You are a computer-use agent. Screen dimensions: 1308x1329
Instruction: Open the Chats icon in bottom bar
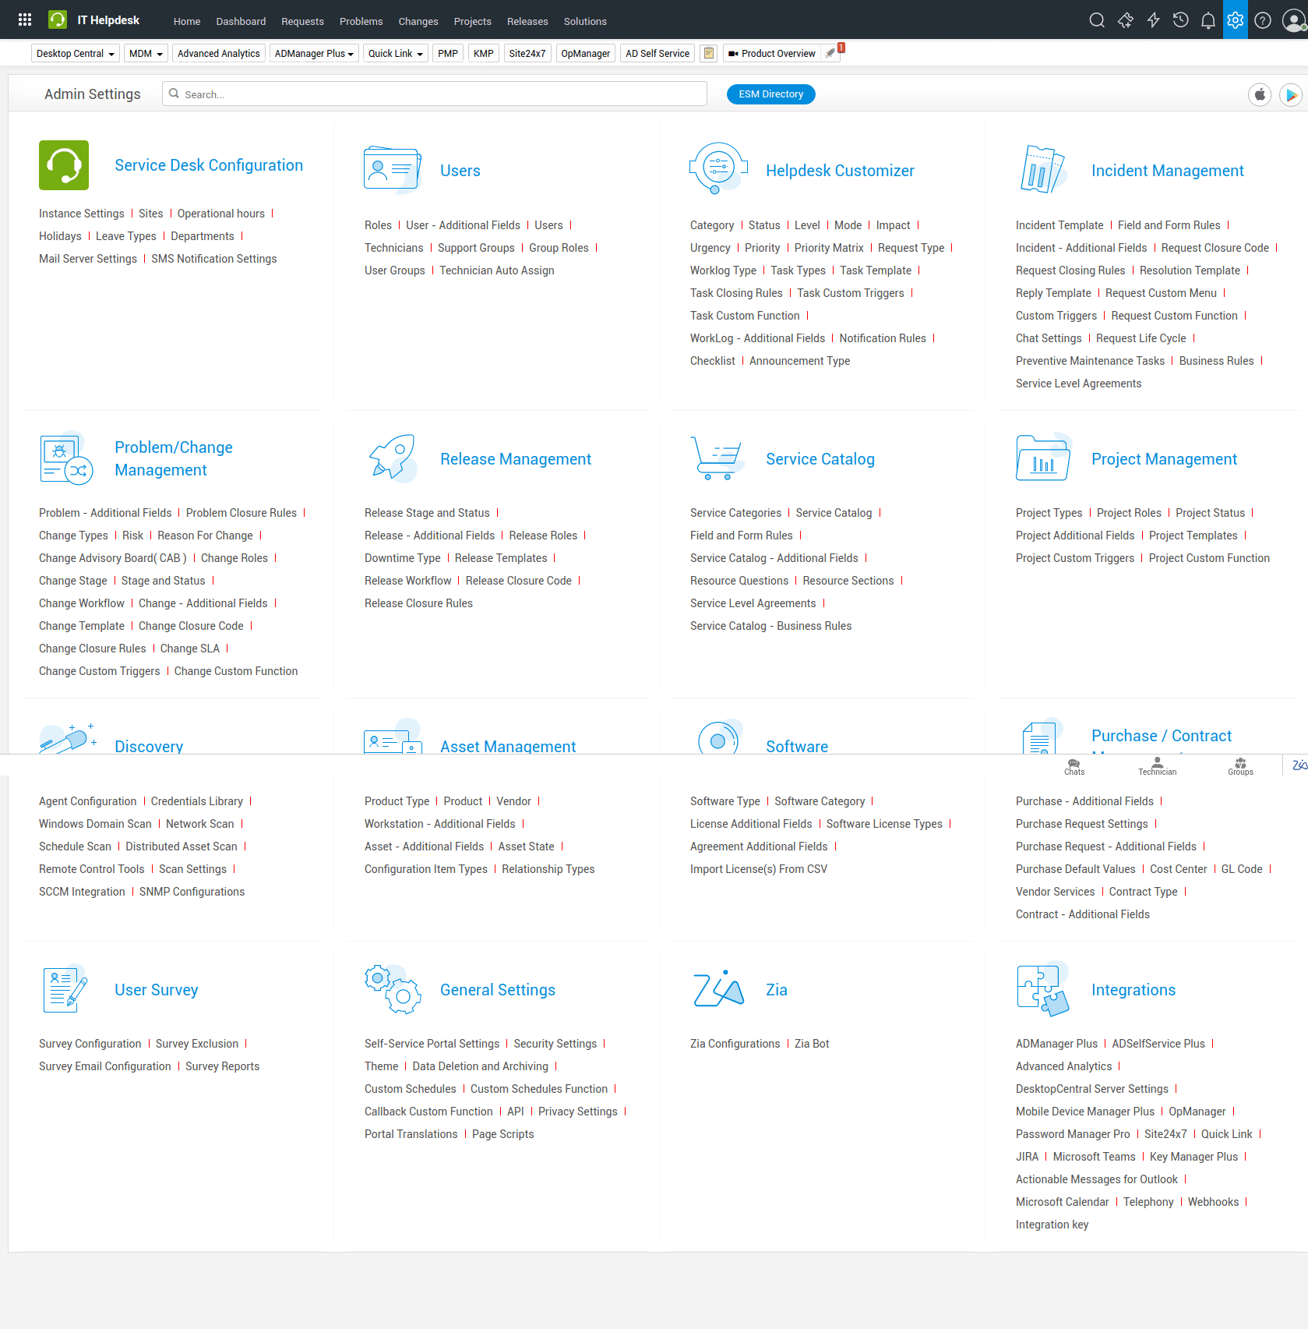pyautogui.click(x=1074, y=767)
